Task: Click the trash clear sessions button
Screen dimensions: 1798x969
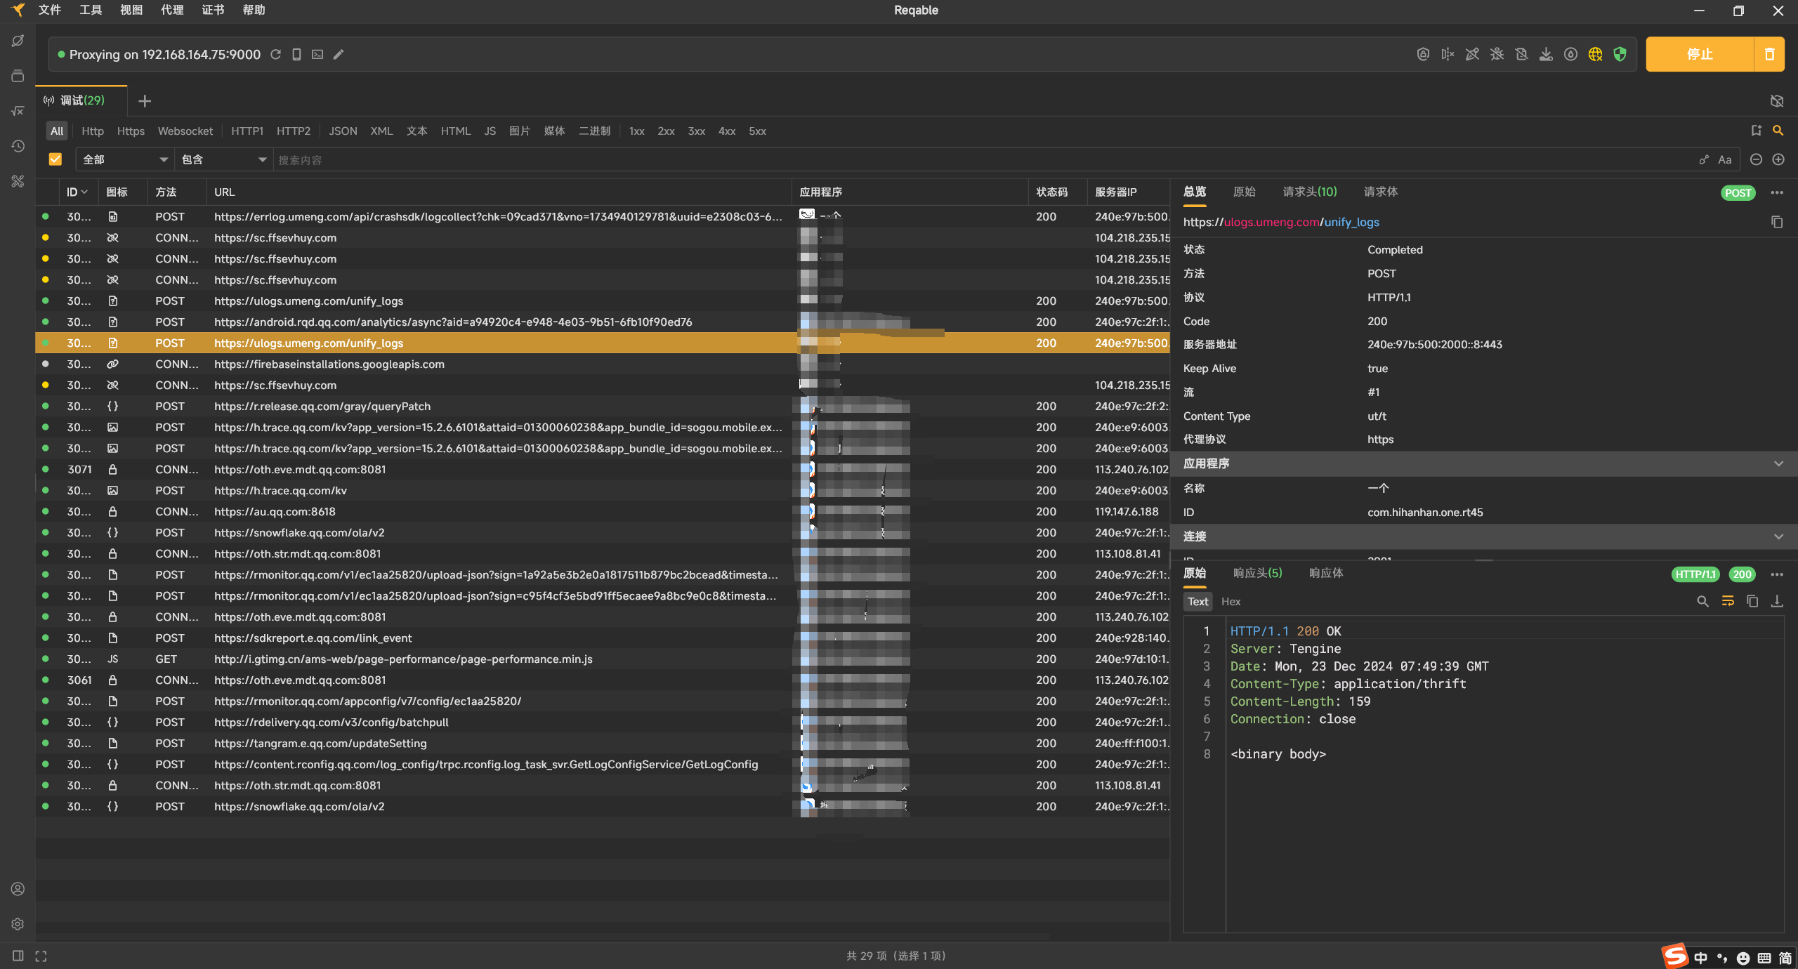Action: [1769, 54]
